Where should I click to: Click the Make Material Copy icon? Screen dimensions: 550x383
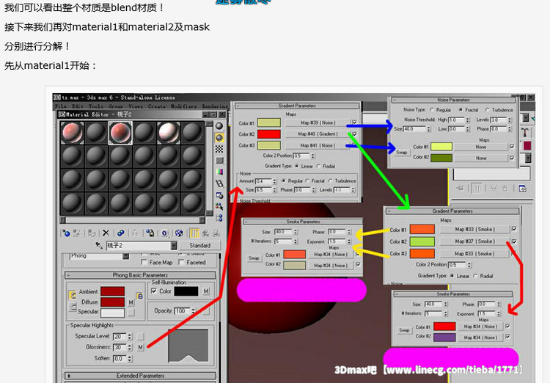[x=121, y=233]
